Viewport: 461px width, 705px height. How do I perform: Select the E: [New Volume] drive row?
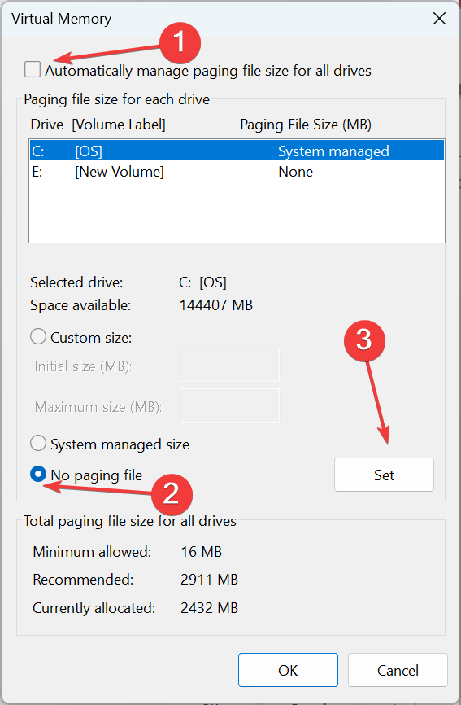coord(237,172)
